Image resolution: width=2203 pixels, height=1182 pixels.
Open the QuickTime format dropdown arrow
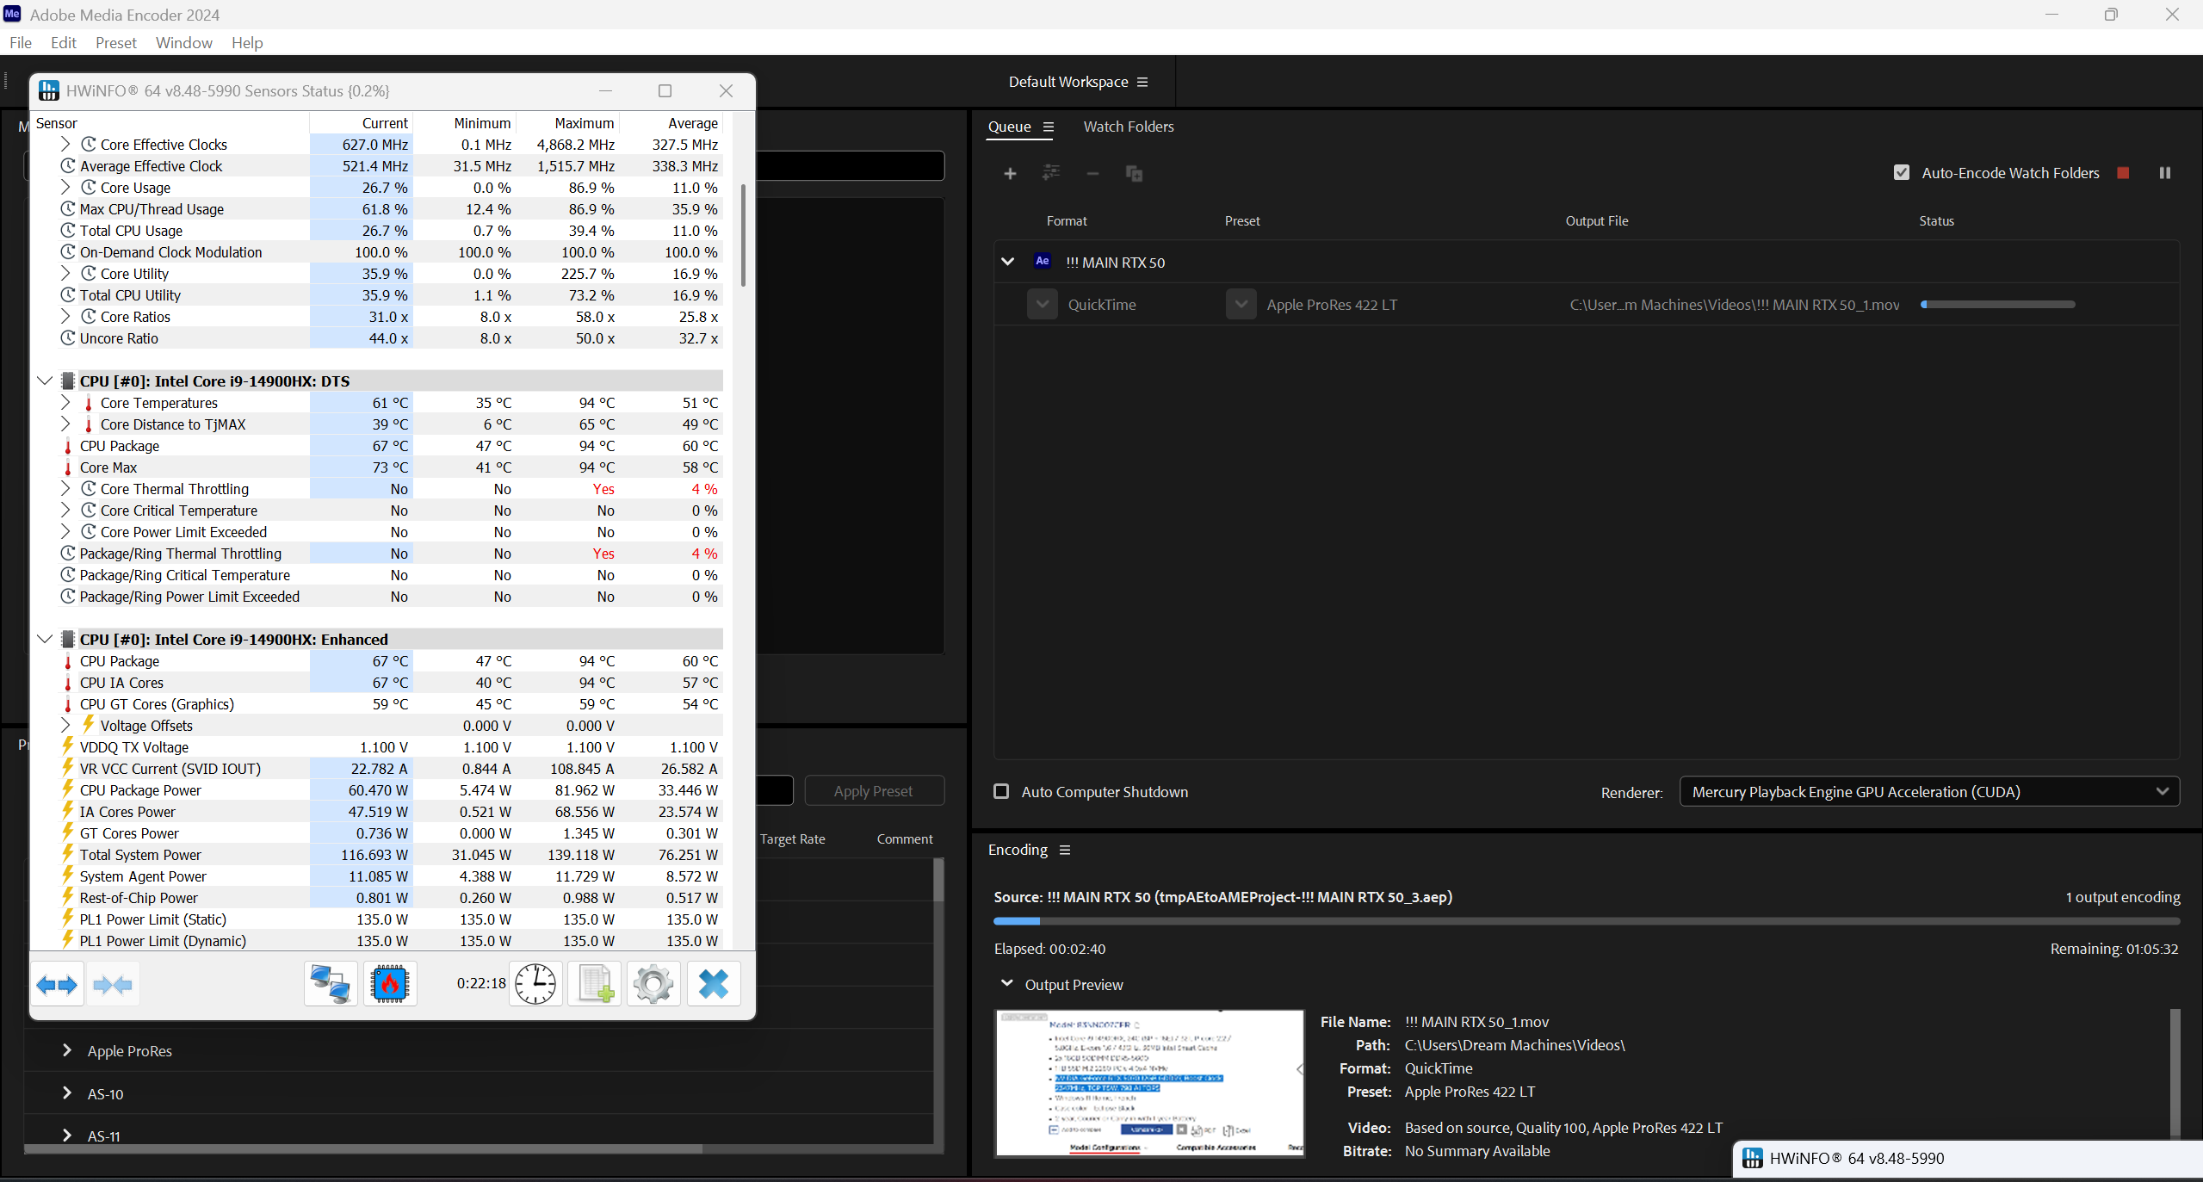pos(1043,305)
